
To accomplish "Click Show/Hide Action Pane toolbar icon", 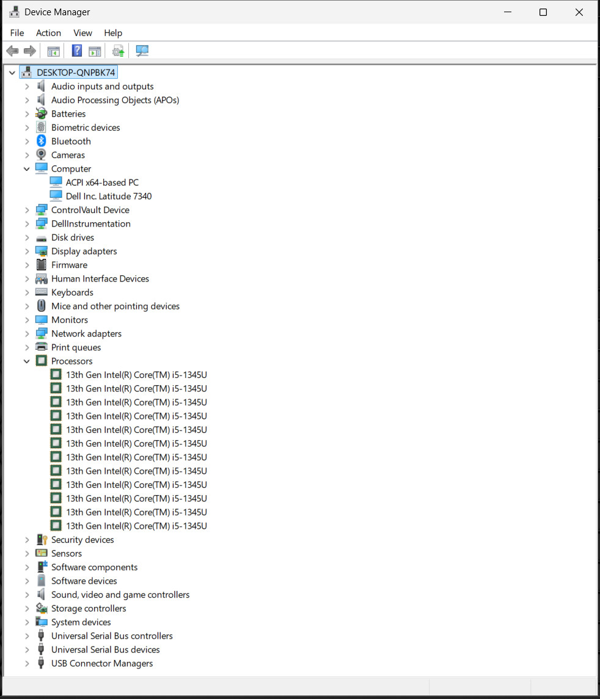I will [x=95, y=51].
